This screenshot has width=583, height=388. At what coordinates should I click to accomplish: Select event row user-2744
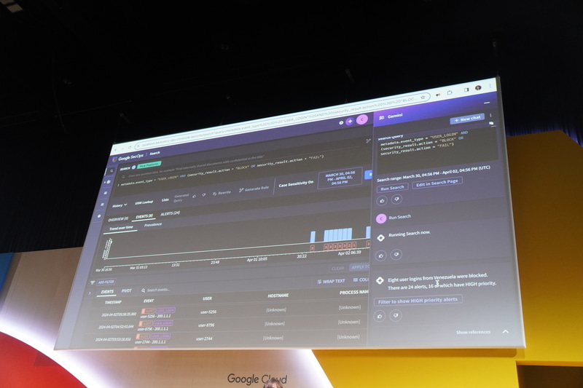[223, 338]
